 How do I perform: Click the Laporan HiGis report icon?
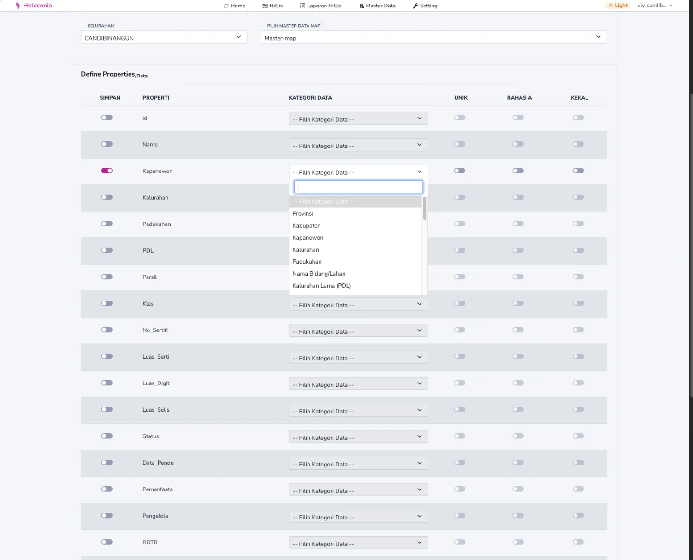coord(303,6)
